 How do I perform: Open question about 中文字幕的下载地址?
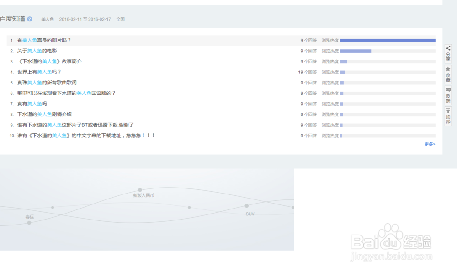click(x=86, y=136)
